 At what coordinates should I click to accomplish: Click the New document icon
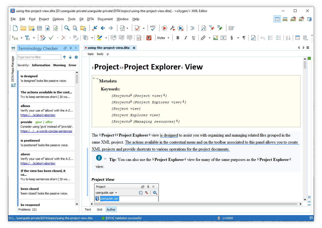[15, 28]
